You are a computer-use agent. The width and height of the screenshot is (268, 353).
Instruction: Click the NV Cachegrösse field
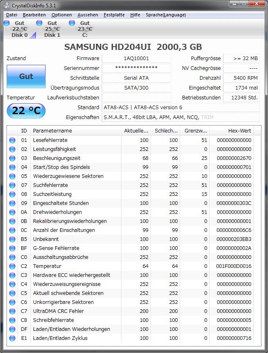pyautogui.click(x=241, y=68)
